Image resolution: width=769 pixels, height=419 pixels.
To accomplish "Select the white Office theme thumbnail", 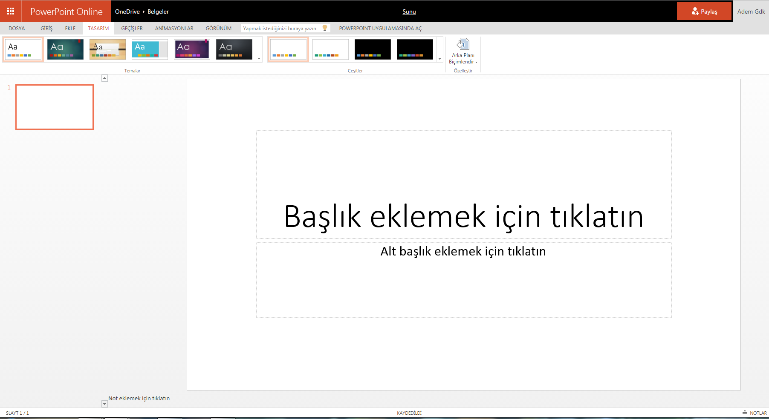I will tap(23, 49).
